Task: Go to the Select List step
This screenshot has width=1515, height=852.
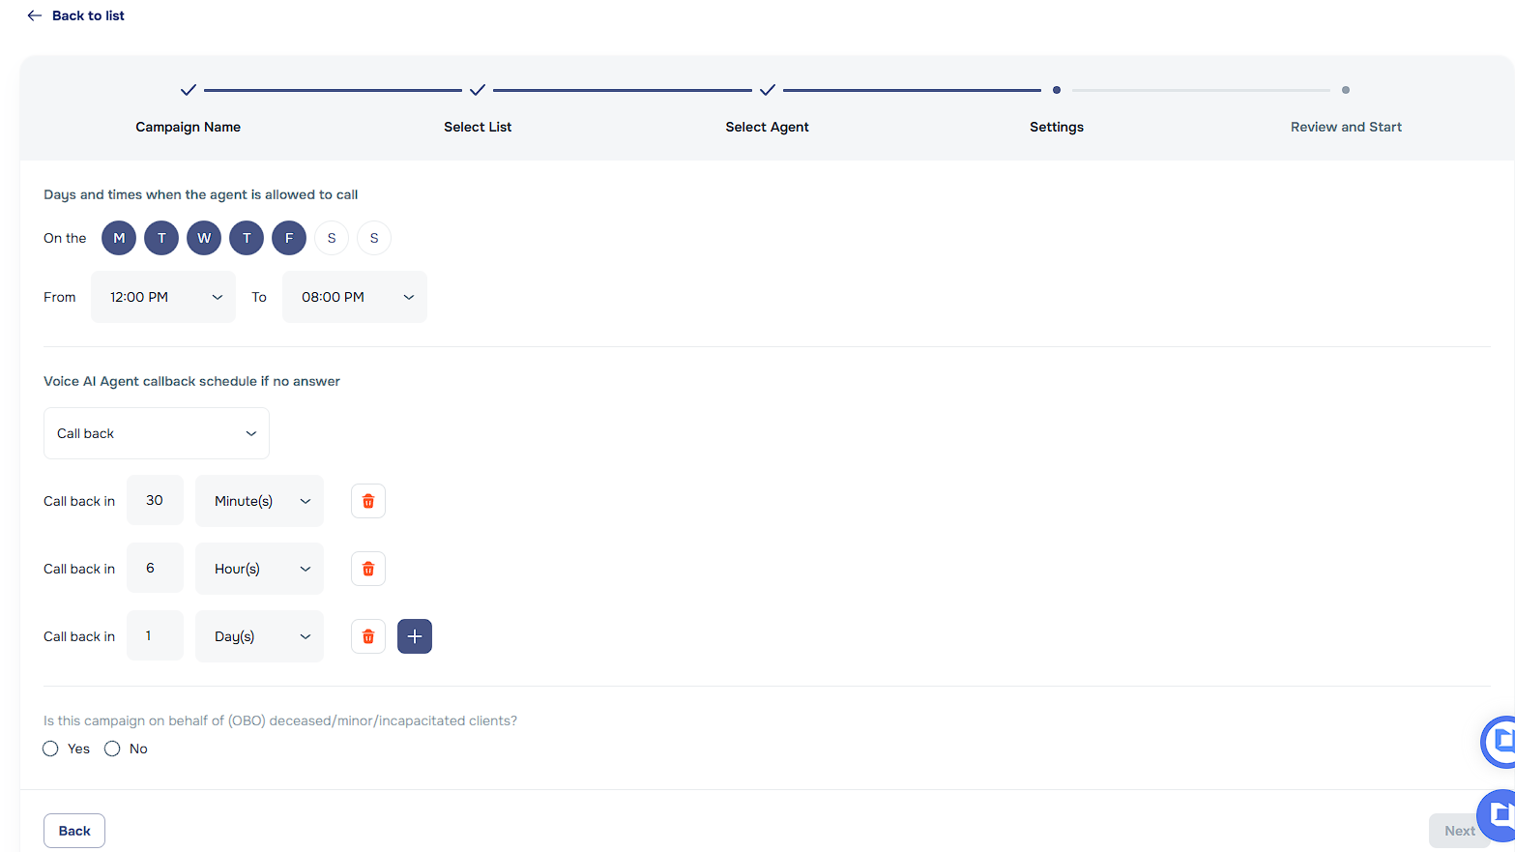Action: [x=478, y=127]
